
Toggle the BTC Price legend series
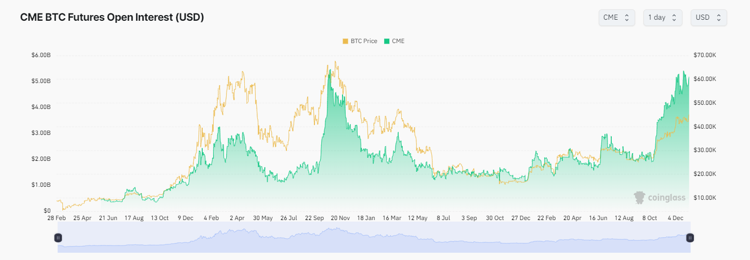tap(360, 41)
